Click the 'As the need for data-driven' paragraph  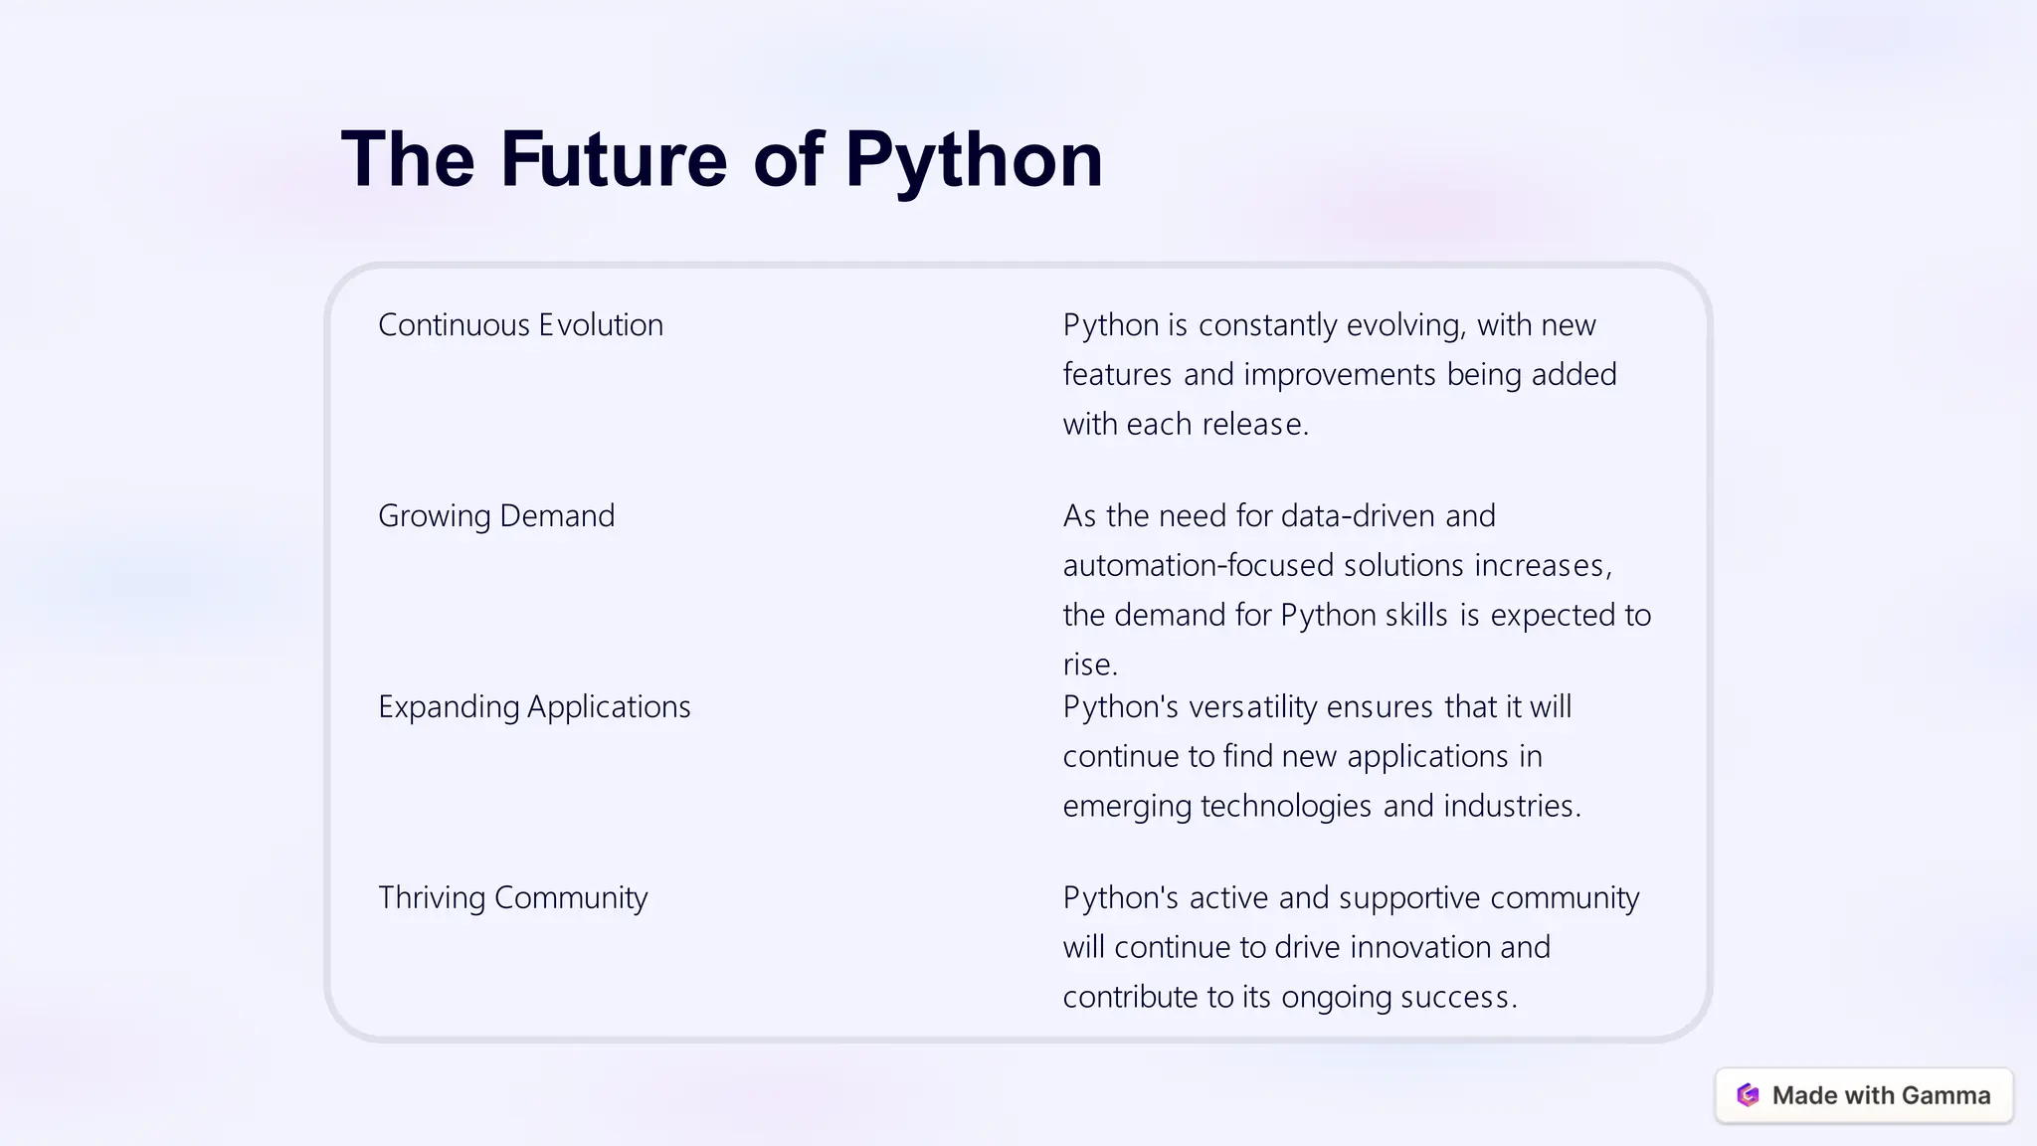click(1357, 590)
